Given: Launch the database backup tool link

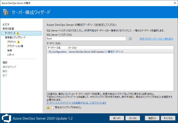Looking at the screenshot, I should point(76,103).
